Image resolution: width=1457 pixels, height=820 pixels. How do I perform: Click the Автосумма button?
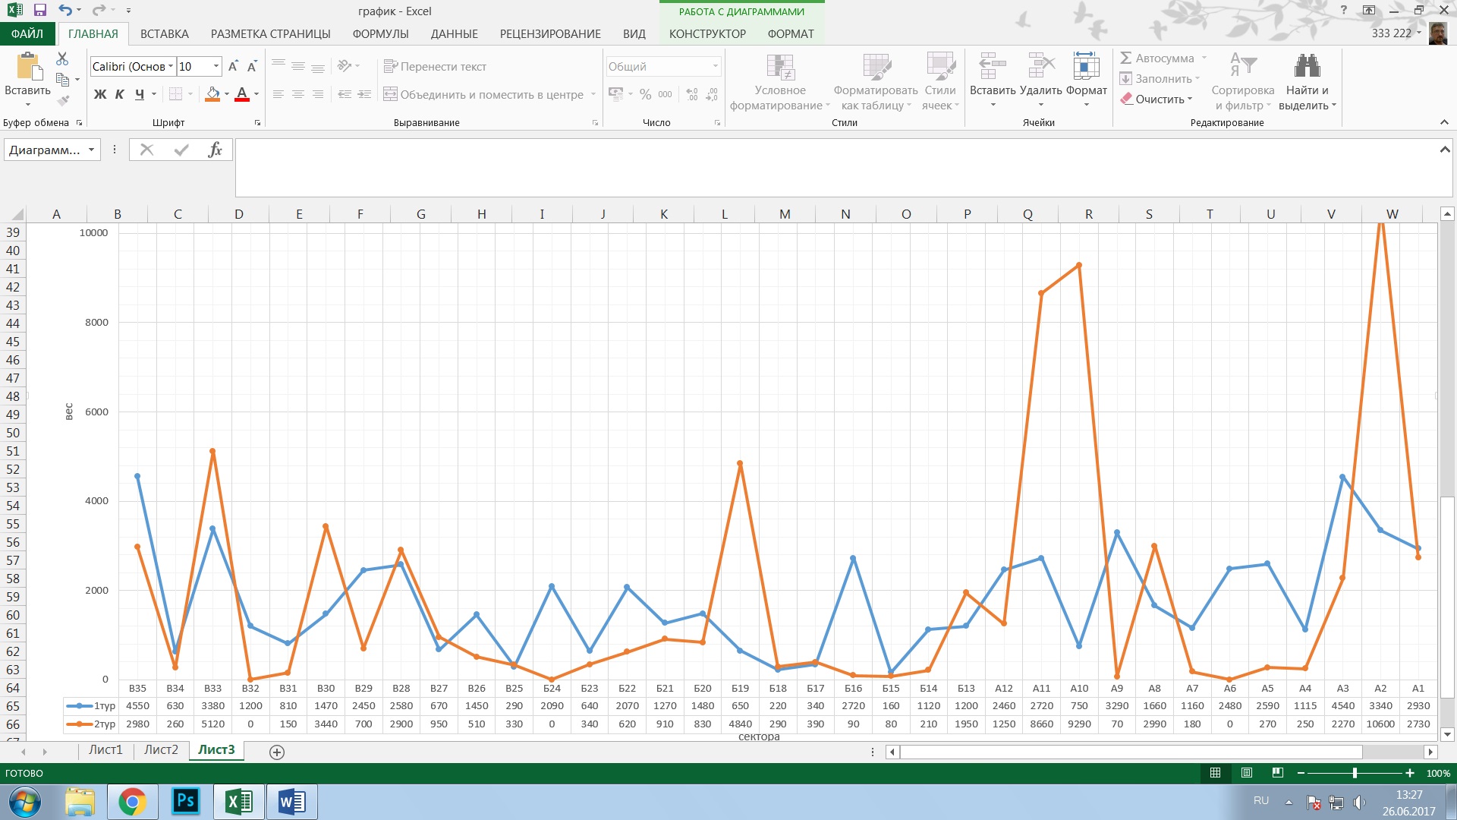click(1157, 58)
